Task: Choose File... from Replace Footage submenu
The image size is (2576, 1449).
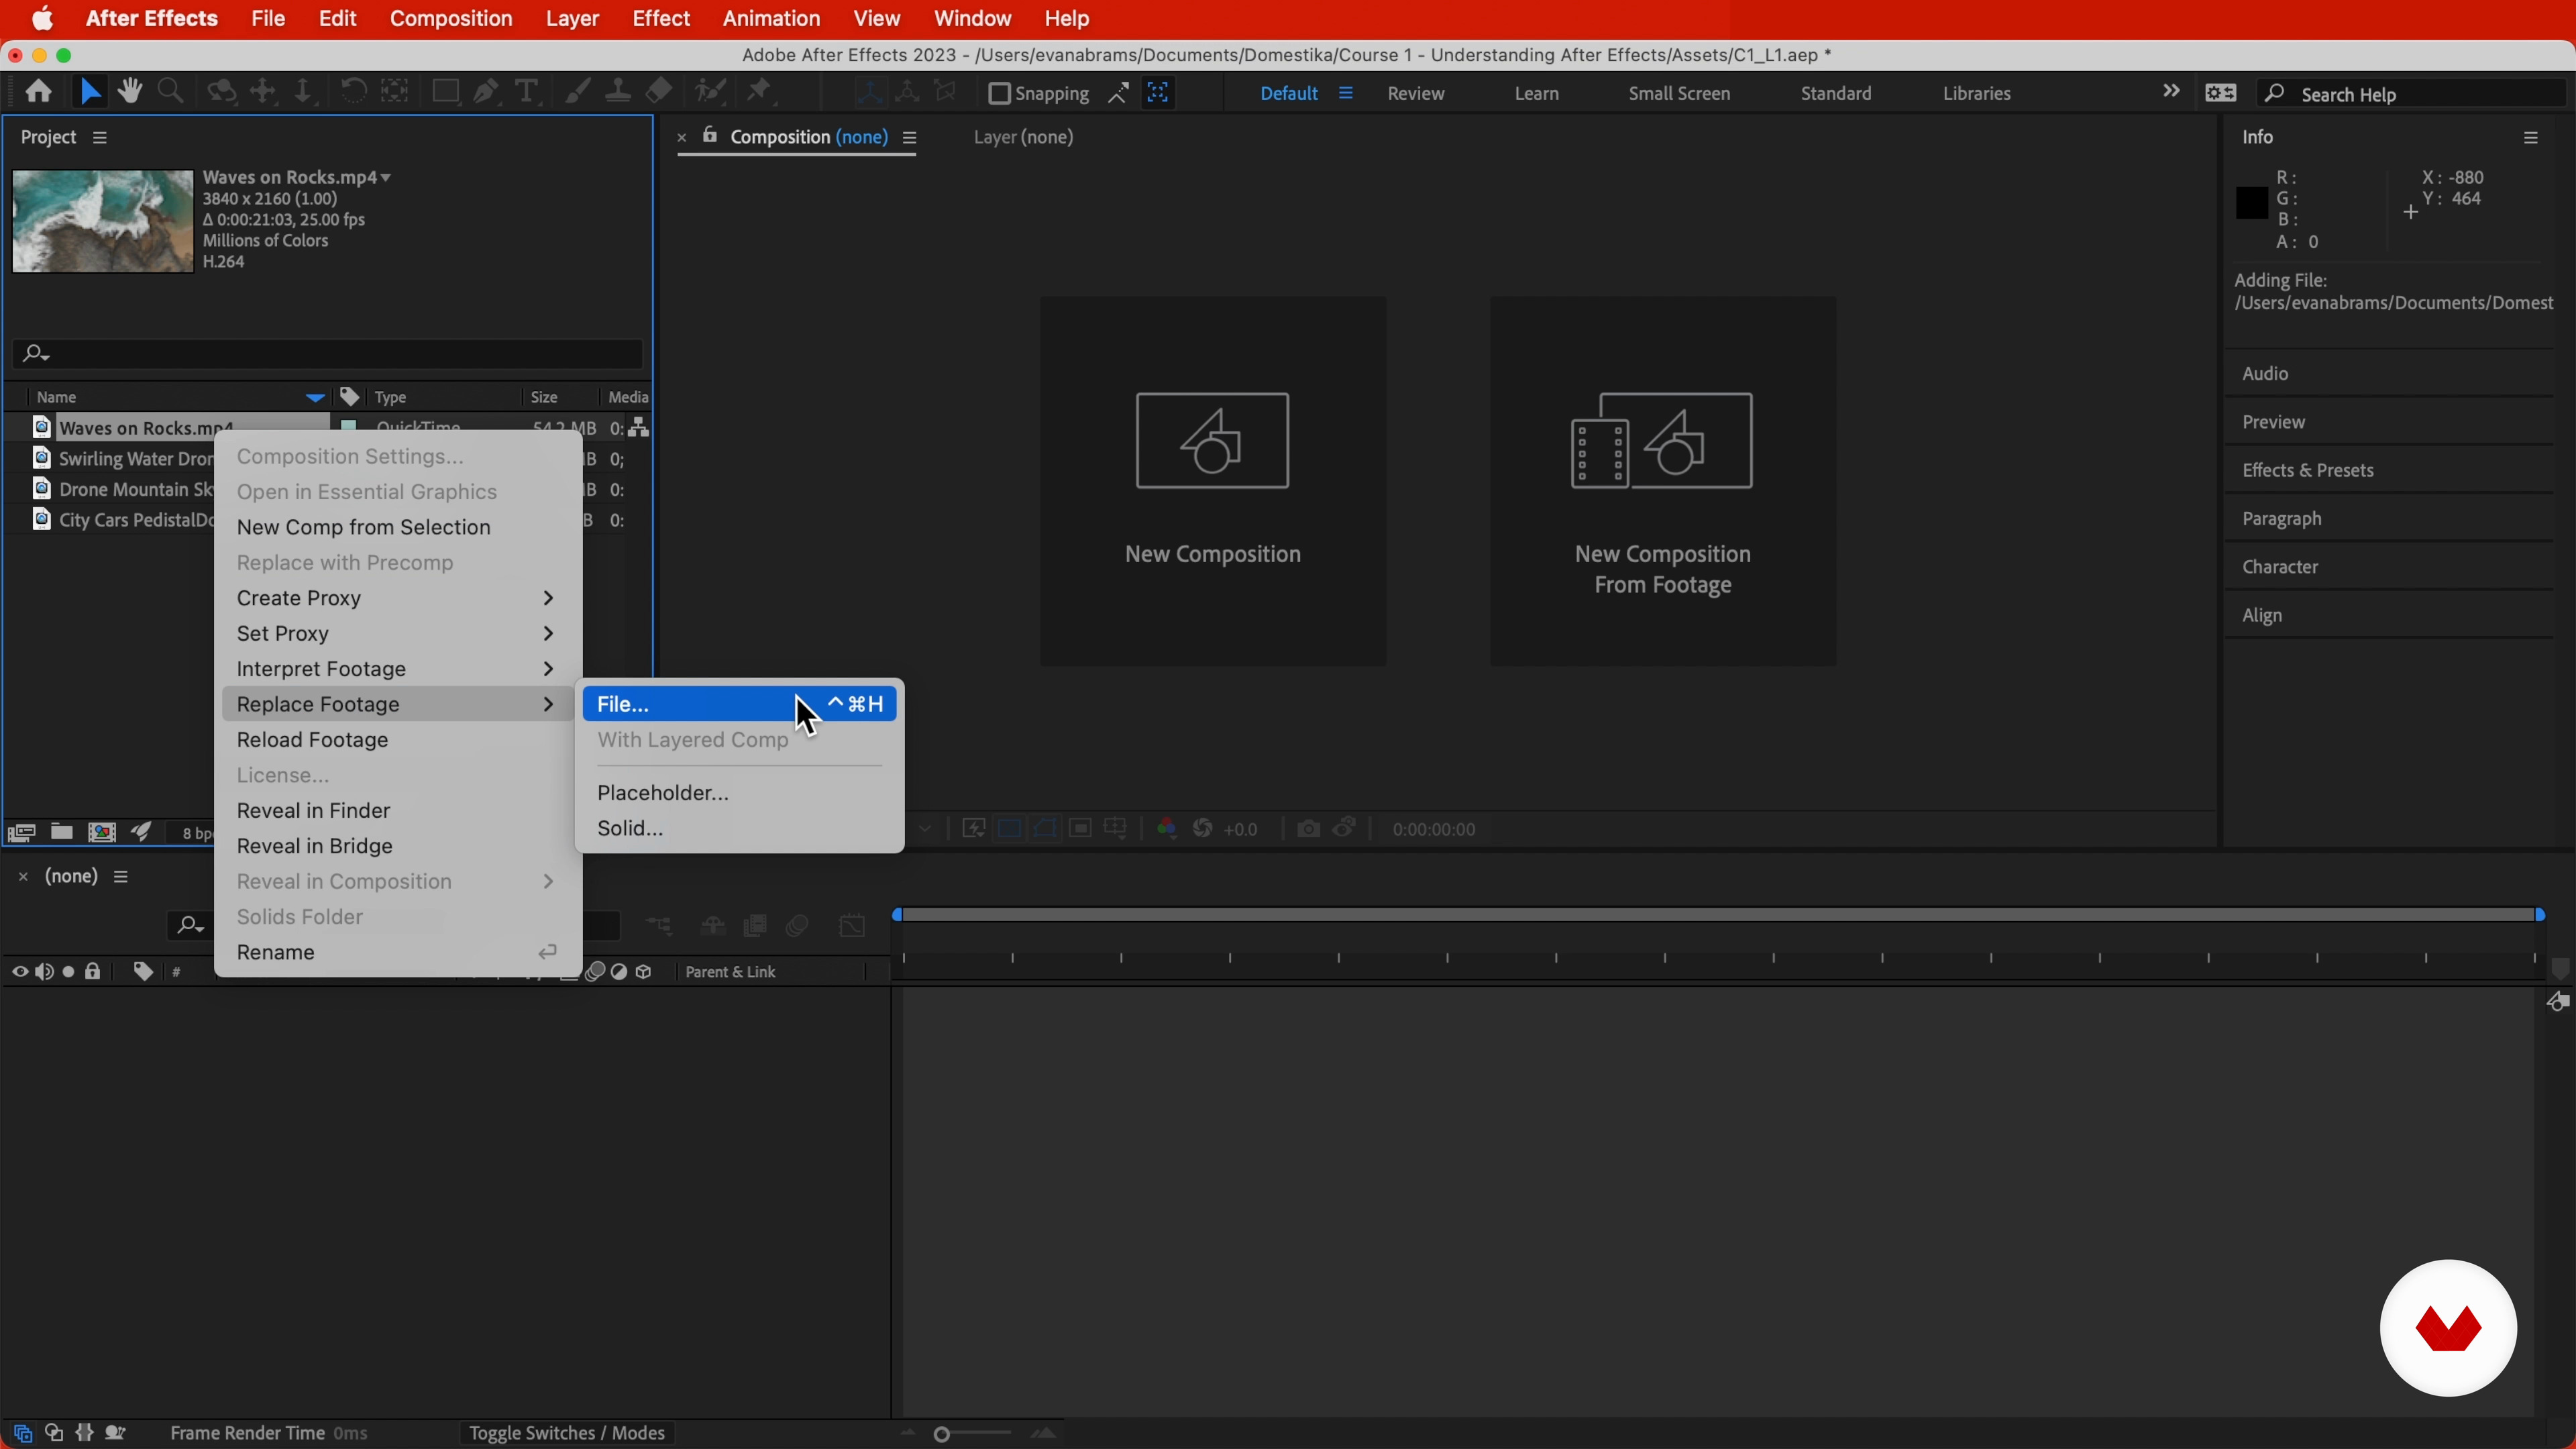Action: pos(740,705)
